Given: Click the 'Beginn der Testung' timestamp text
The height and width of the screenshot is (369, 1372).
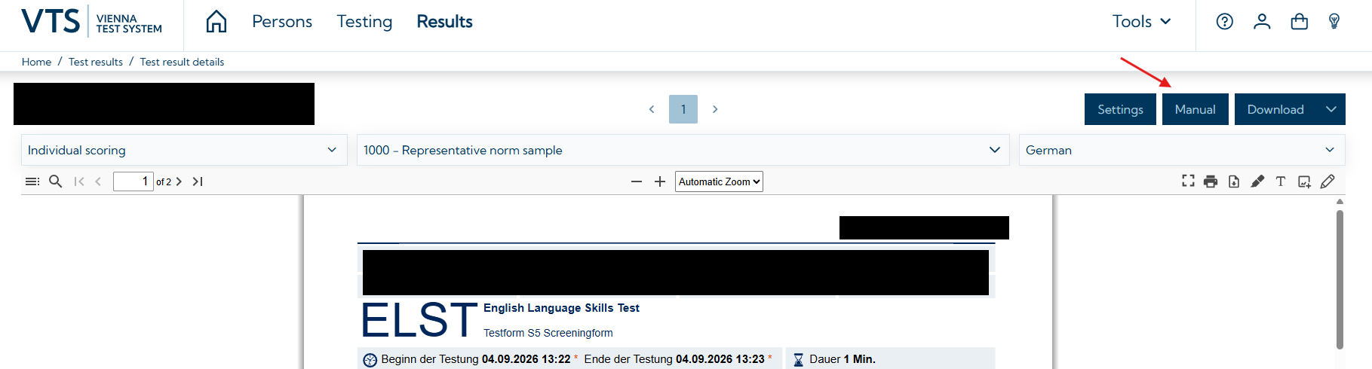Looking at the screenshot, I should click(x=476, y=359).
